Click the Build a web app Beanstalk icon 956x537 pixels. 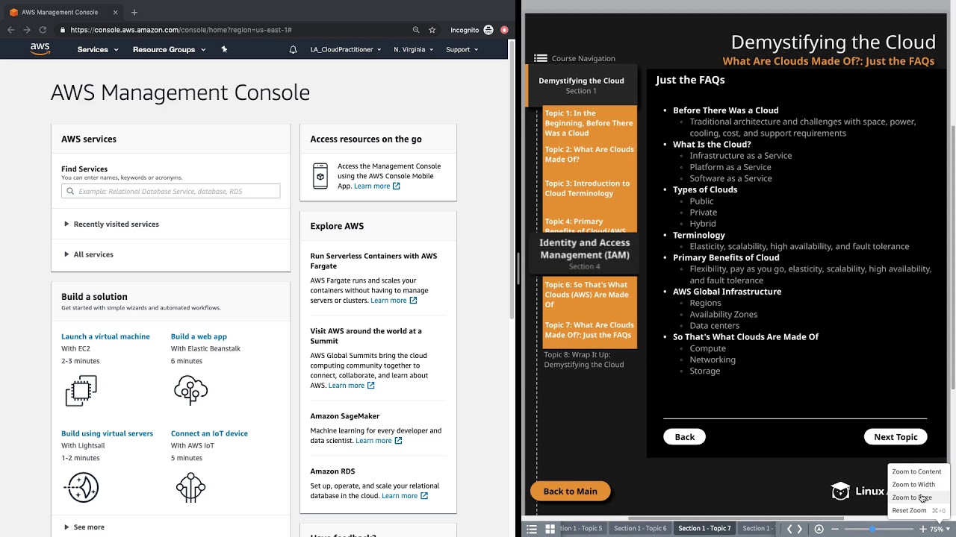point(190,391)
